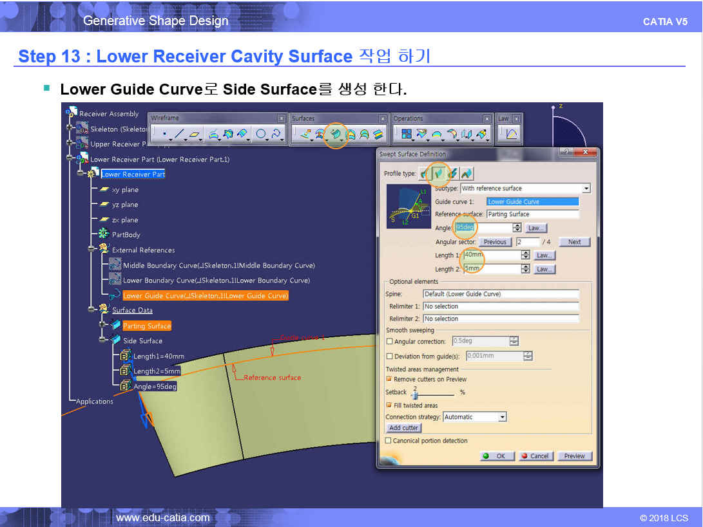Image resolution: width=703 pixels, height=527 pixels.
Task: Collapse the Side Surface tree node
Action: click(102, 341)
